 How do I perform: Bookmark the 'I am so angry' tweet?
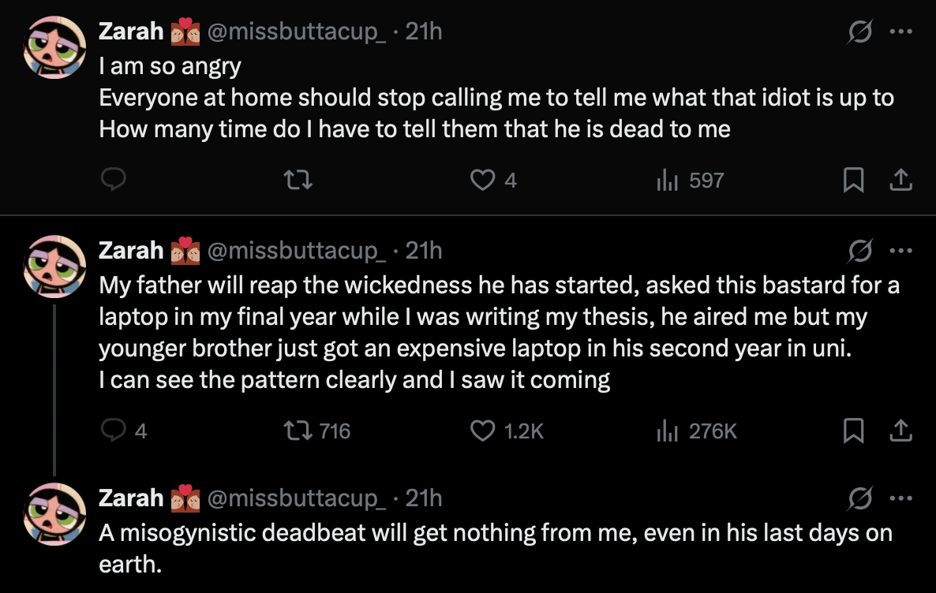(x=852, y=181)
